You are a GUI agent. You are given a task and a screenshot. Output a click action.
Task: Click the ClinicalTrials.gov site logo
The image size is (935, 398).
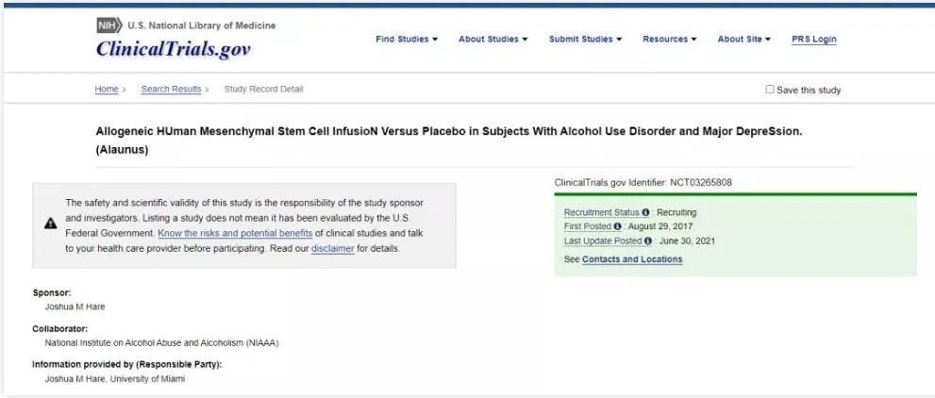(x=174, y=49)
